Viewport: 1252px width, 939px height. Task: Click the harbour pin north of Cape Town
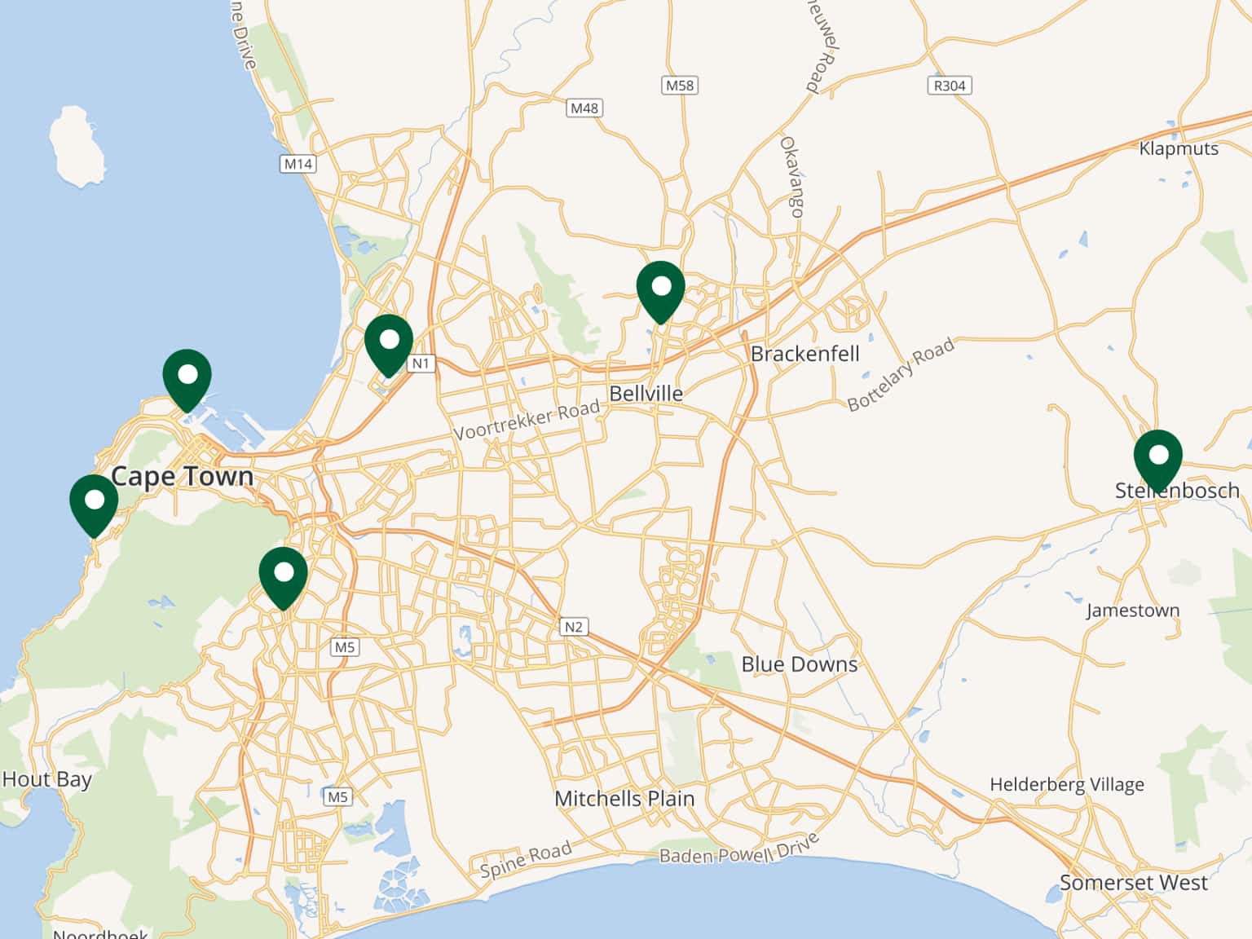(x=187, y=377)
